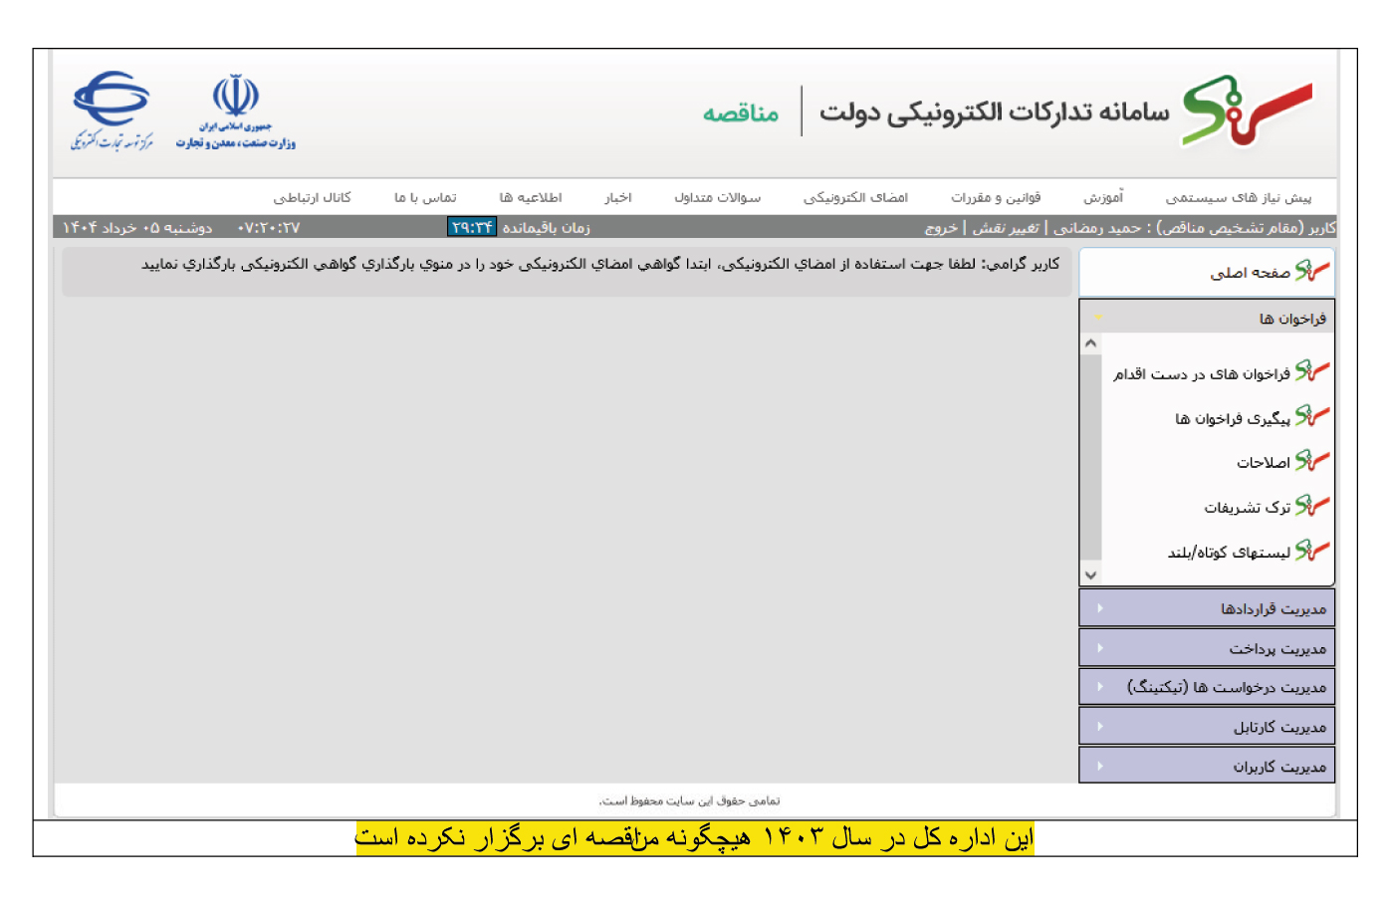
Task: Click the date دوشنبه ۰۵ خرداد ۱۴۰۴
Action: click(137, 228)
